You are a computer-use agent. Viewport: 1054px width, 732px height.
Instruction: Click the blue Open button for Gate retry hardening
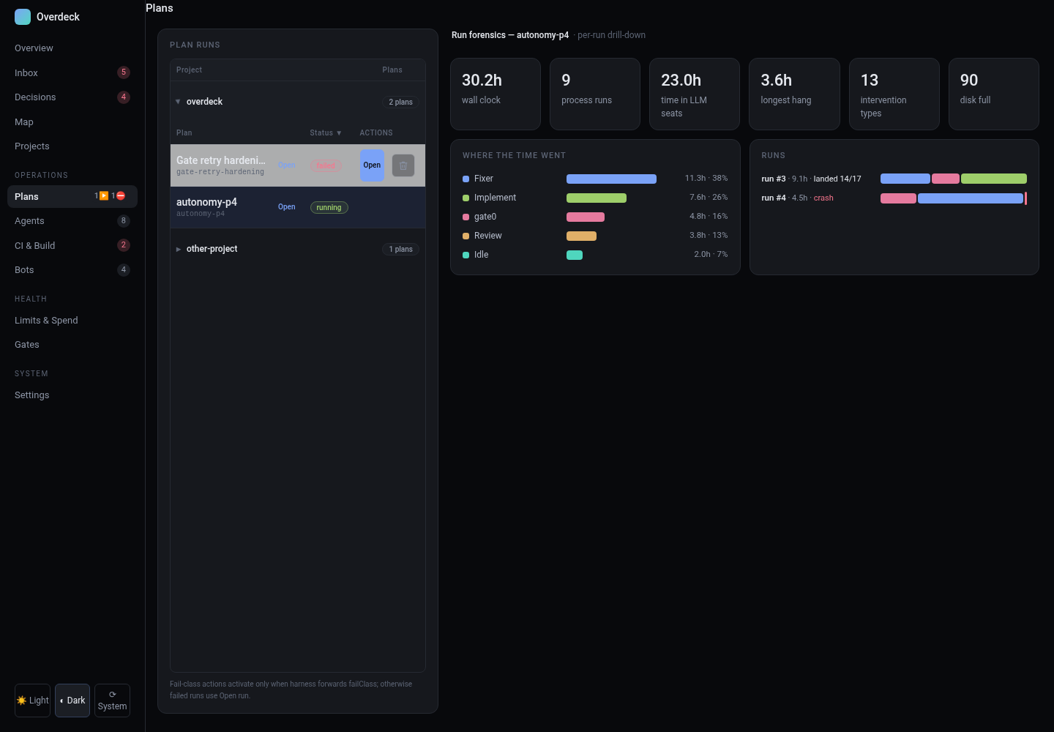372,165
